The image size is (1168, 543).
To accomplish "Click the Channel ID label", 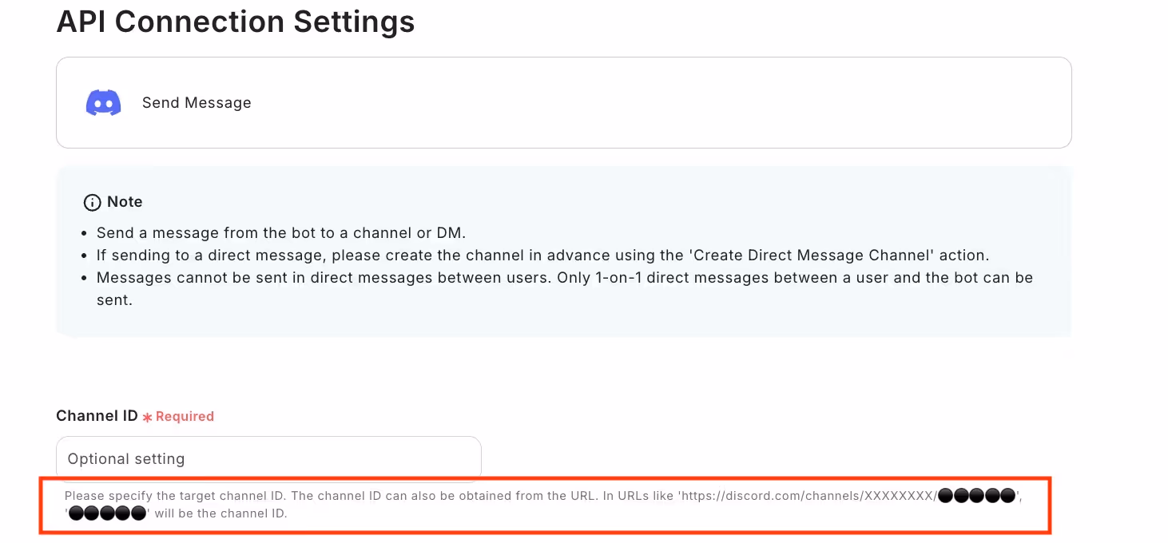I will (97, 416).
